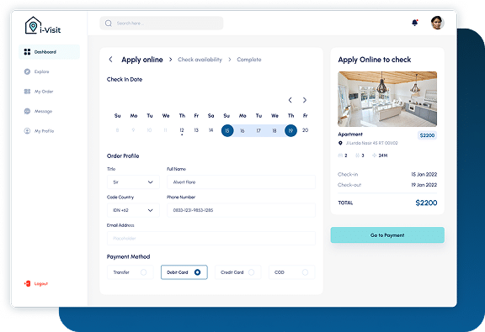485x332 pixels.
Task: Select Transfer payment method
Action: coord(131,272)
